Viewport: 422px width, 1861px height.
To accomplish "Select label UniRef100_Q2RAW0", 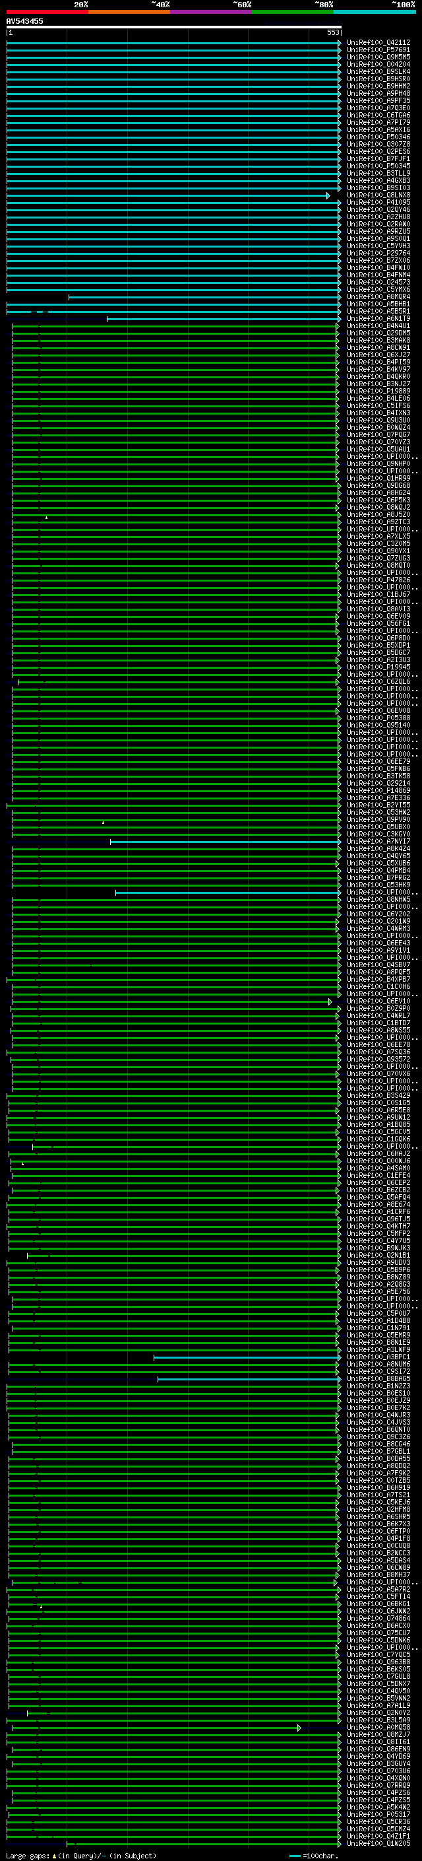I will 378,224.
